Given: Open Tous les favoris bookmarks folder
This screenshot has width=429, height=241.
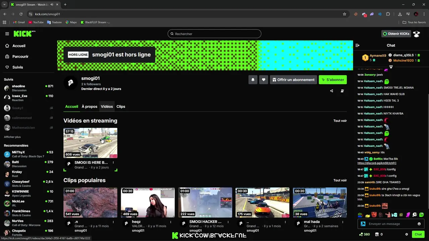Looking at the screenshot, I should tap(414, 22).
